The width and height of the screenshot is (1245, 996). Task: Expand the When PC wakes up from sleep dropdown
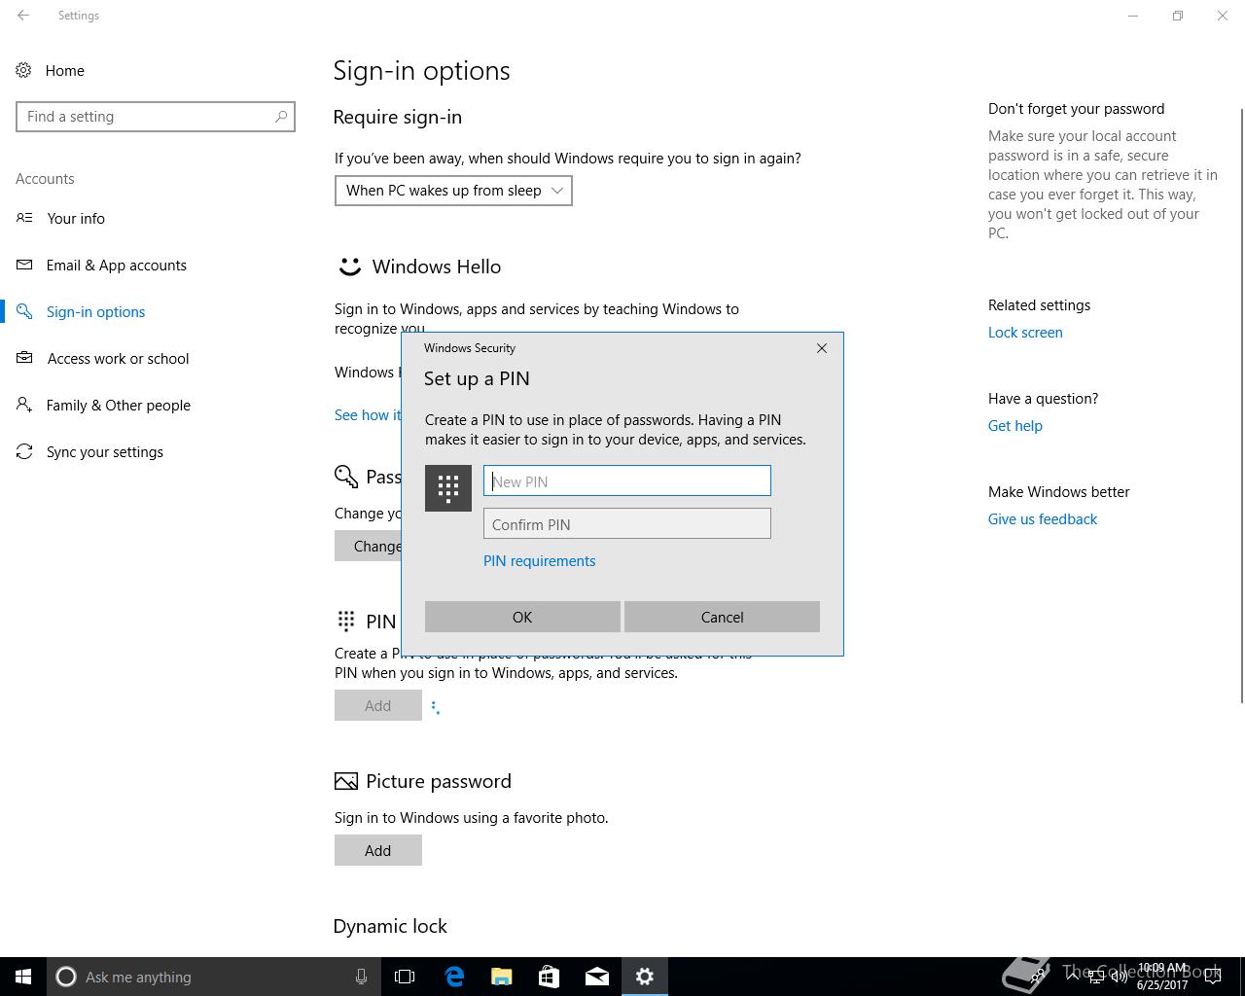pyautogui.click(x=453, y=191)
